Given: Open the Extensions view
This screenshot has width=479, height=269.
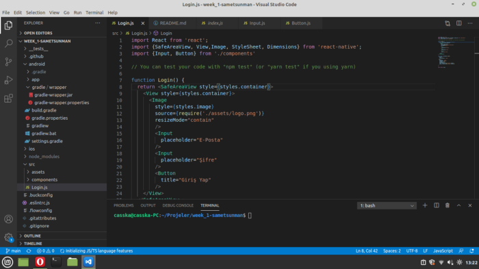Looking at the screenshot, I should coord(8,99).
